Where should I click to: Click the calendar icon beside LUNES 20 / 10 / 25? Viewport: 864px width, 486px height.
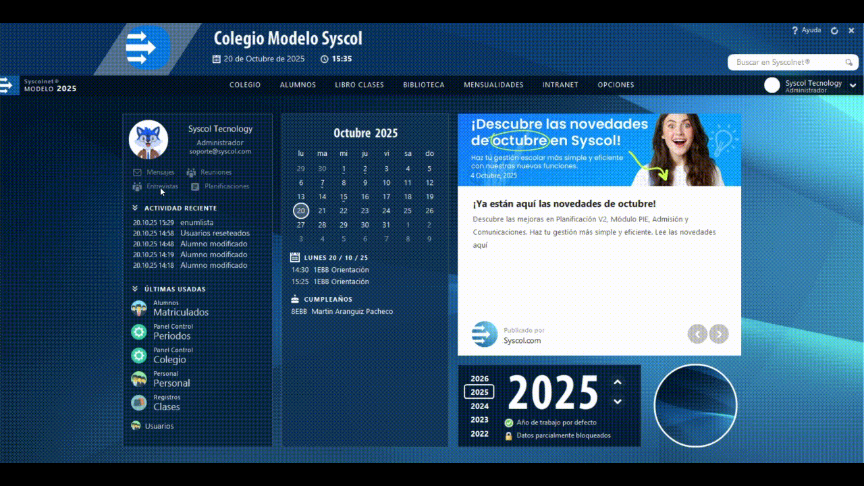coord(295,257)
